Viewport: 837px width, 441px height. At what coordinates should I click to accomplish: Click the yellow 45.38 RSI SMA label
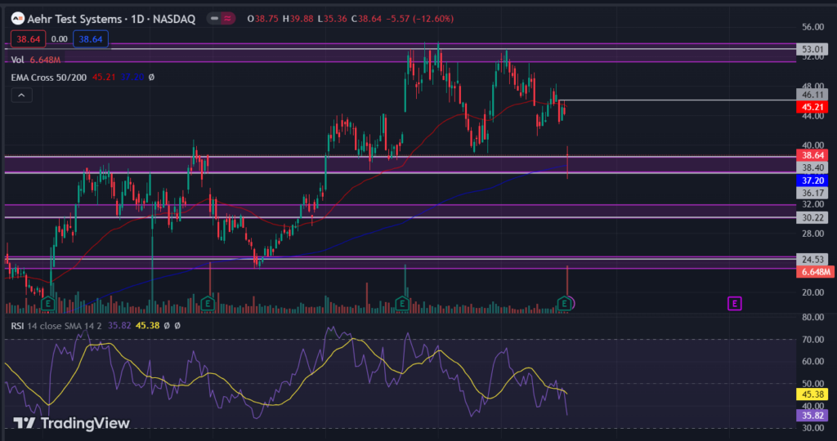[812, 394]
